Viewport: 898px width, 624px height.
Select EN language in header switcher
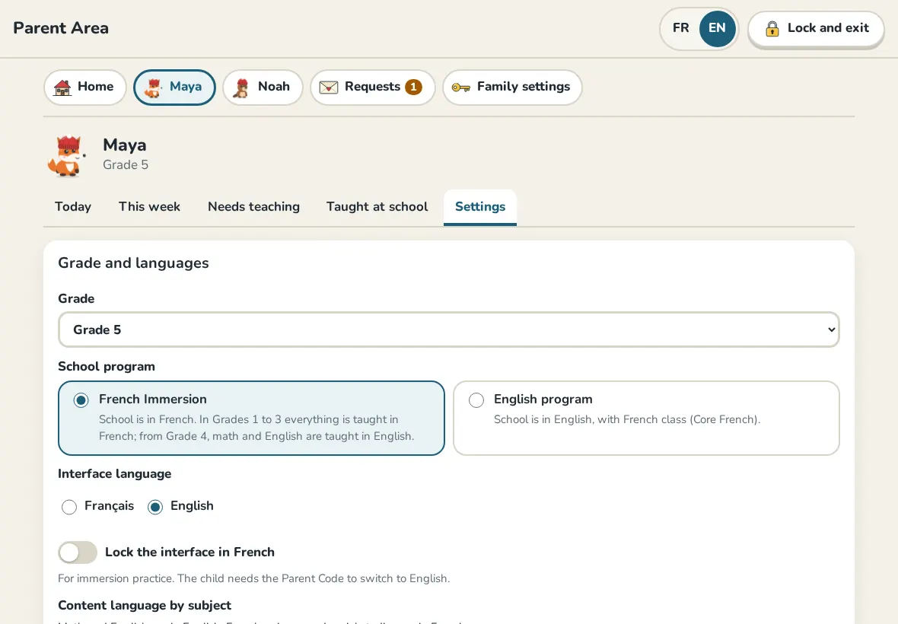[x=717, y=28]
